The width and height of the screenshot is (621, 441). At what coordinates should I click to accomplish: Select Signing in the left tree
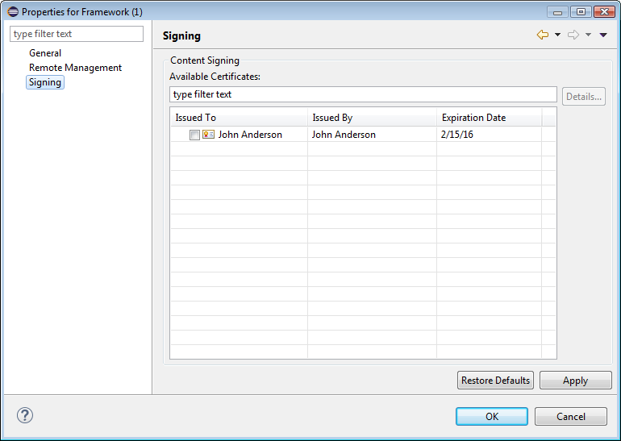click(45, 82)
